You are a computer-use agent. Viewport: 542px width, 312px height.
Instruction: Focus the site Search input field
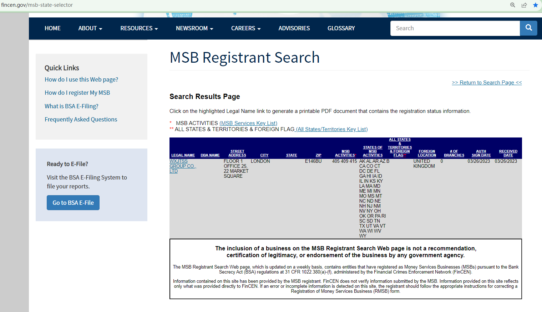pos(455,28)
